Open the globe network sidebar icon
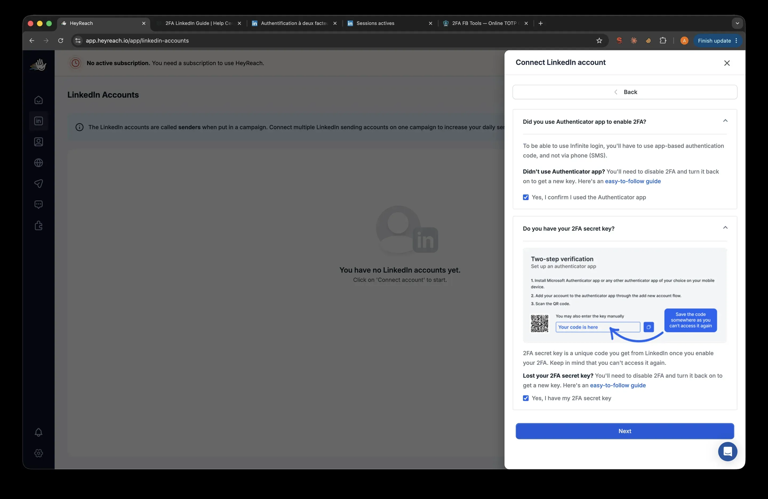768x499 pixels. pos(38,163)
